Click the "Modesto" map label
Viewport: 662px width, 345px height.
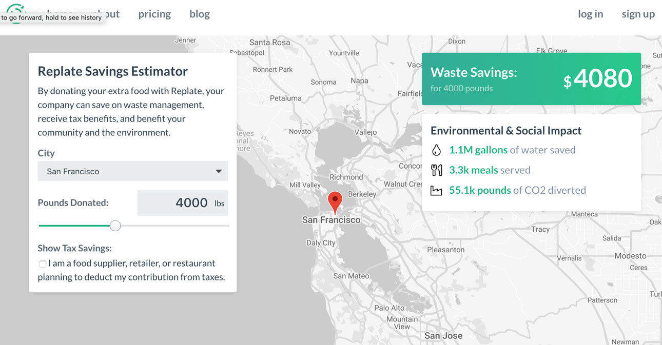coord(631,256)
